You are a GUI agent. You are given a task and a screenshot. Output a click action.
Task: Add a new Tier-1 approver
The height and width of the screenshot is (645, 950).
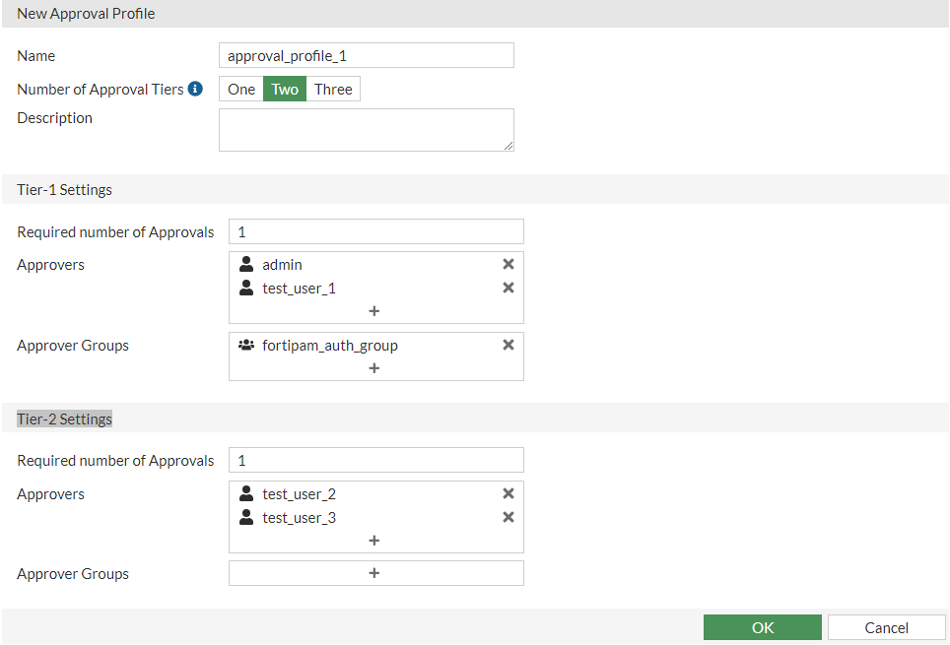click(x=374, y=311)
